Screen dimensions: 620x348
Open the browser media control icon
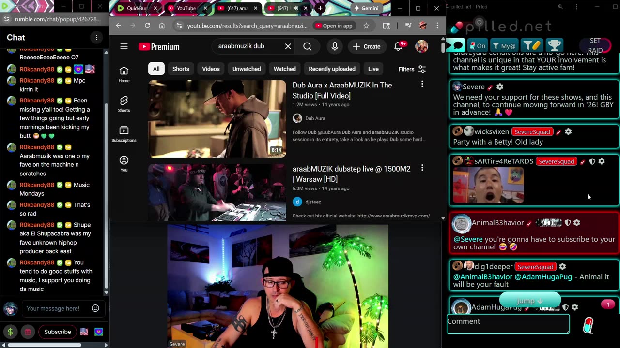click(408, 26)
